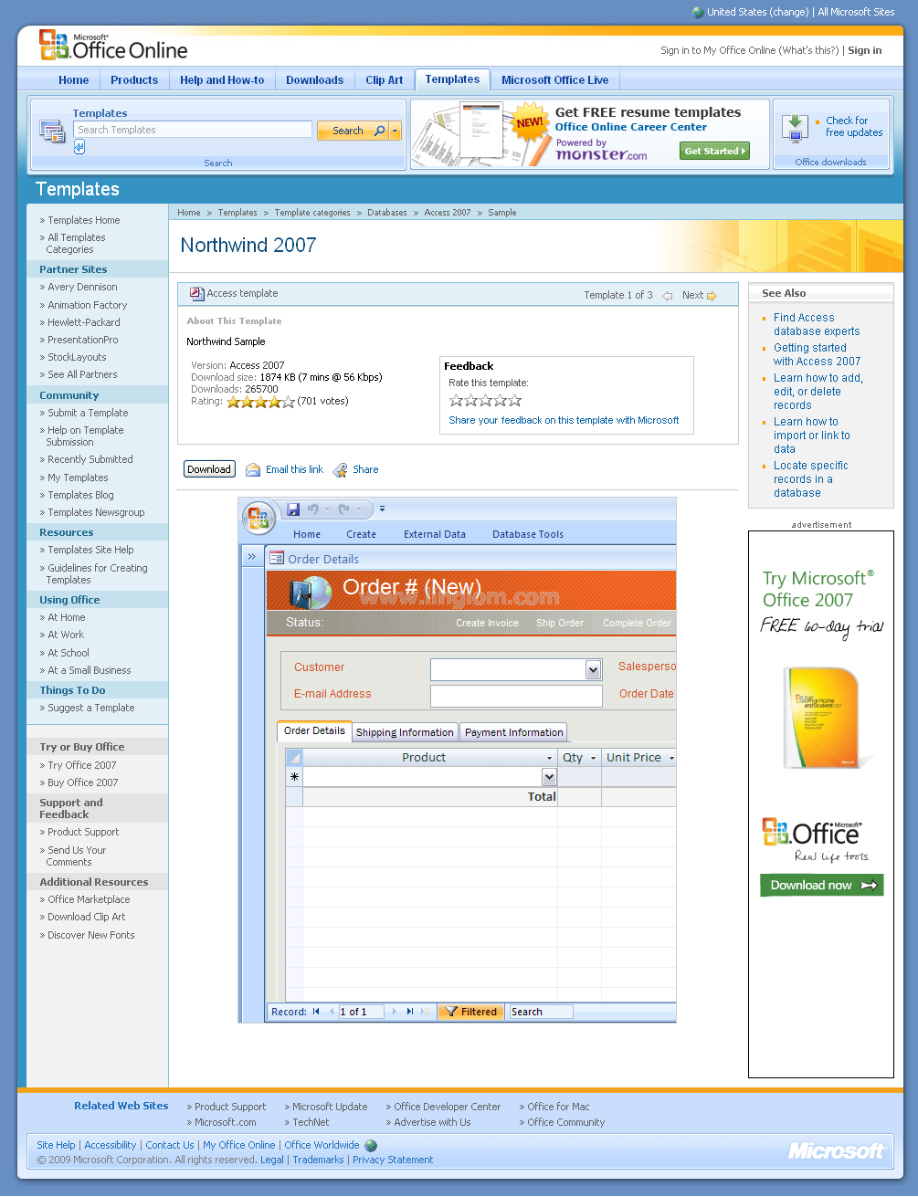Open Getting started with Access 2007

click(x=817, y=354)
